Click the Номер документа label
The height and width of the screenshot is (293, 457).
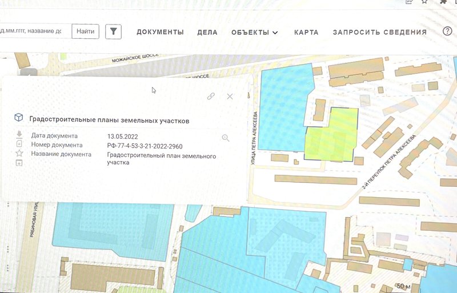coord(57,145)
